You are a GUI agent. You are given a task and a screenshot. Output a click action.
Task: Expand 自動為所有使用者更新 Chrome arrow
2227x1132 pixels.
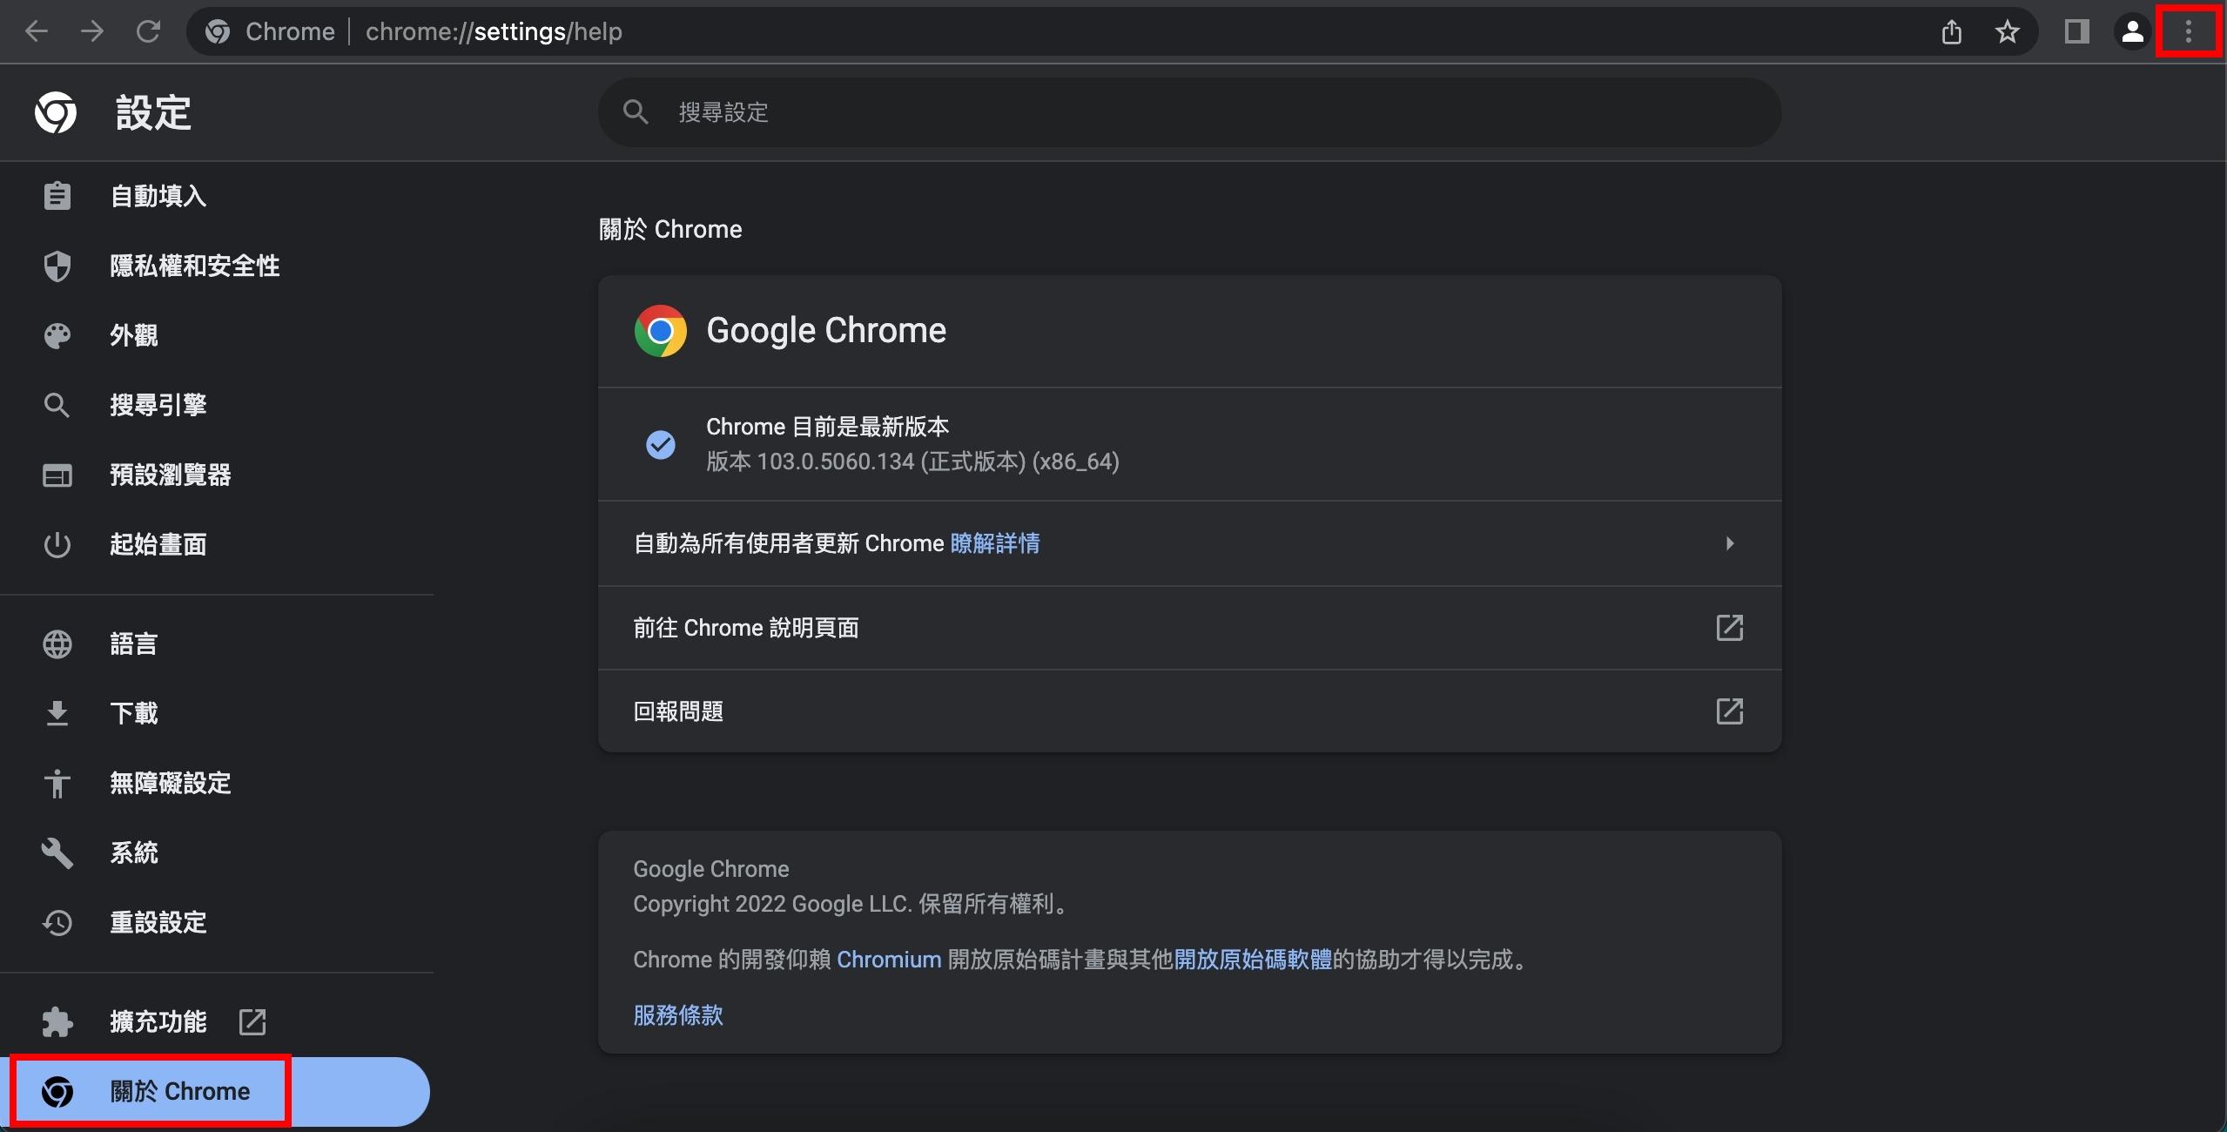click(x=1730, y=543)
